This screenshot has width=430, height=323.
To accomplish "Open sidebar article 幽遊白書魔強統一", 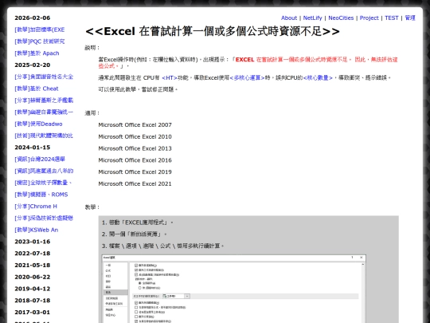I will (44, 112).
